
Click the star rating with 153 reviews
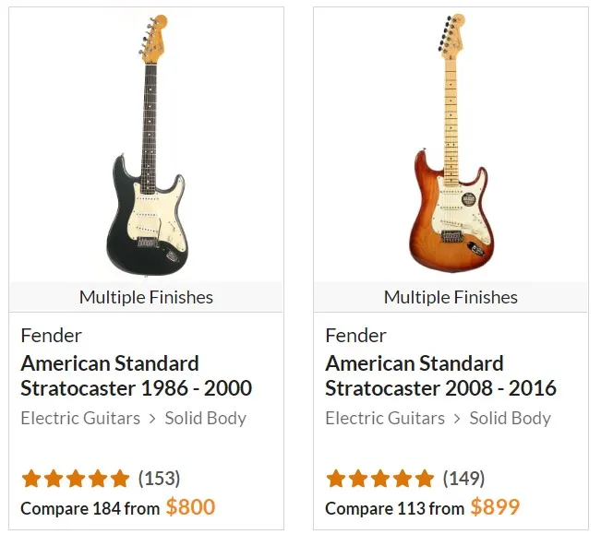point(76,479)
